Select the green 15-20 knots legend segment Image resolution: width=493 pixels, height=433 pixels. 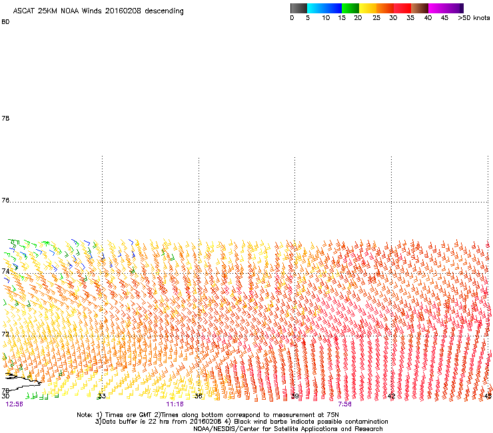point(350,8)
